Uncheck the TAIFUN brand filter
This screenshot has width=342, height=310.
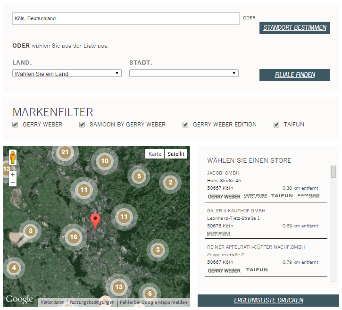tap(276, 125)
